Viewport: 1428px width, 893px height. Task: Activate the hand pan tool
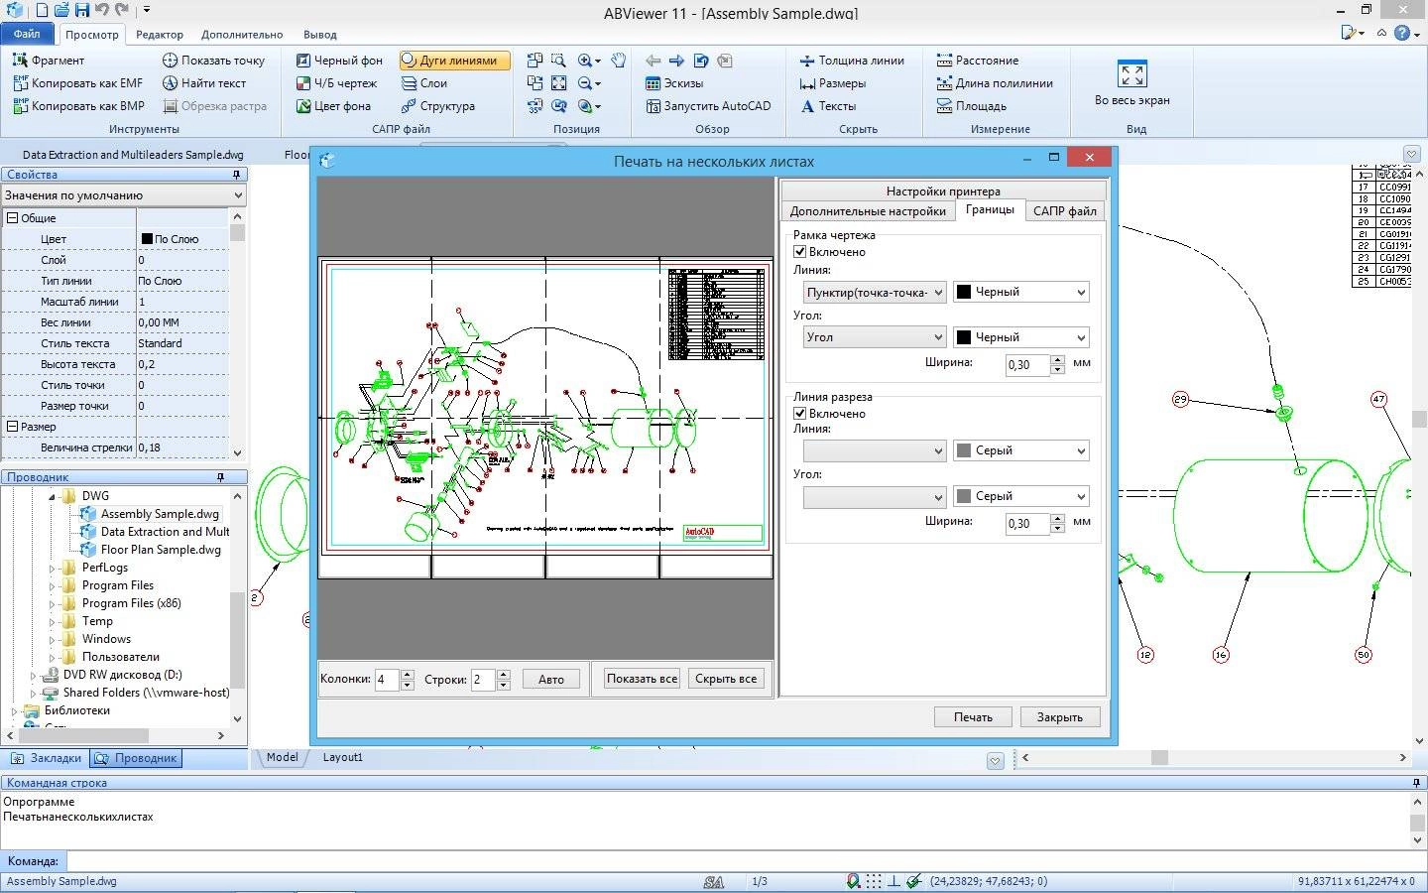618,61
